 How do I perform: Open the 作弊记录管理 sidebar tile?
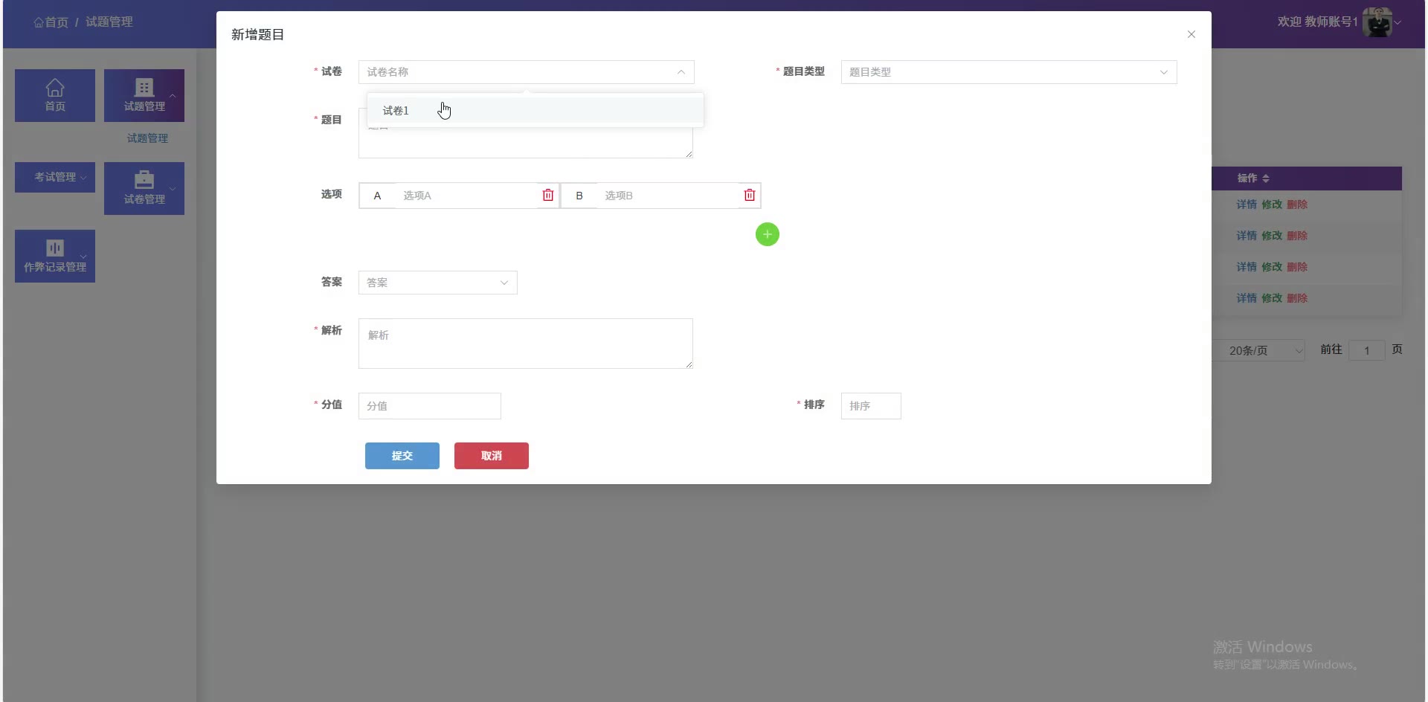[x=55, y=256]
